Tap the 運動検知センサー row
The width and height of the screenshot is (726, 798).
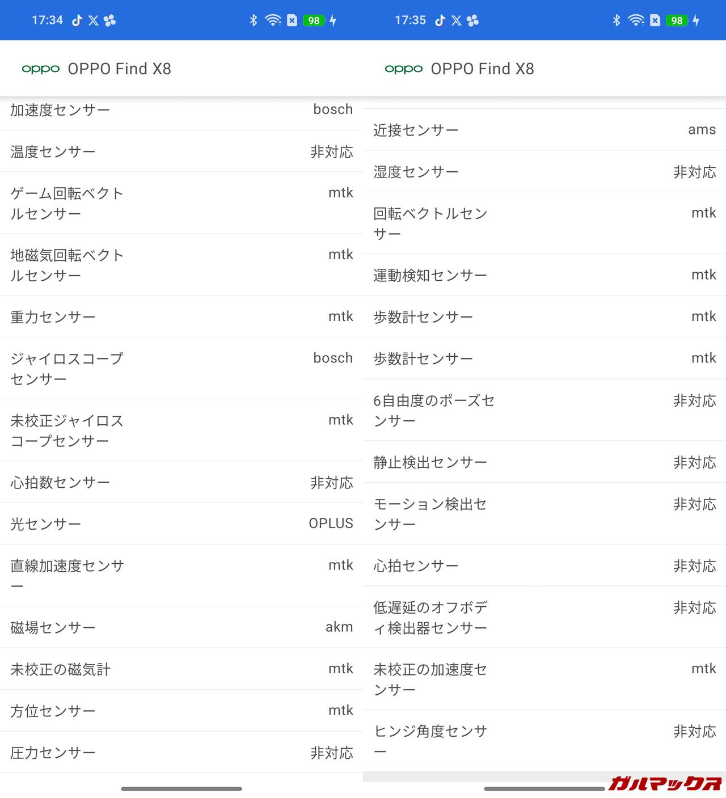click(x=544, y=275)
